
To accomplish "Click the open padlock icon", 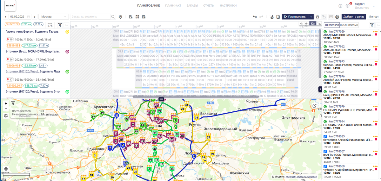I will click(324, 17).
